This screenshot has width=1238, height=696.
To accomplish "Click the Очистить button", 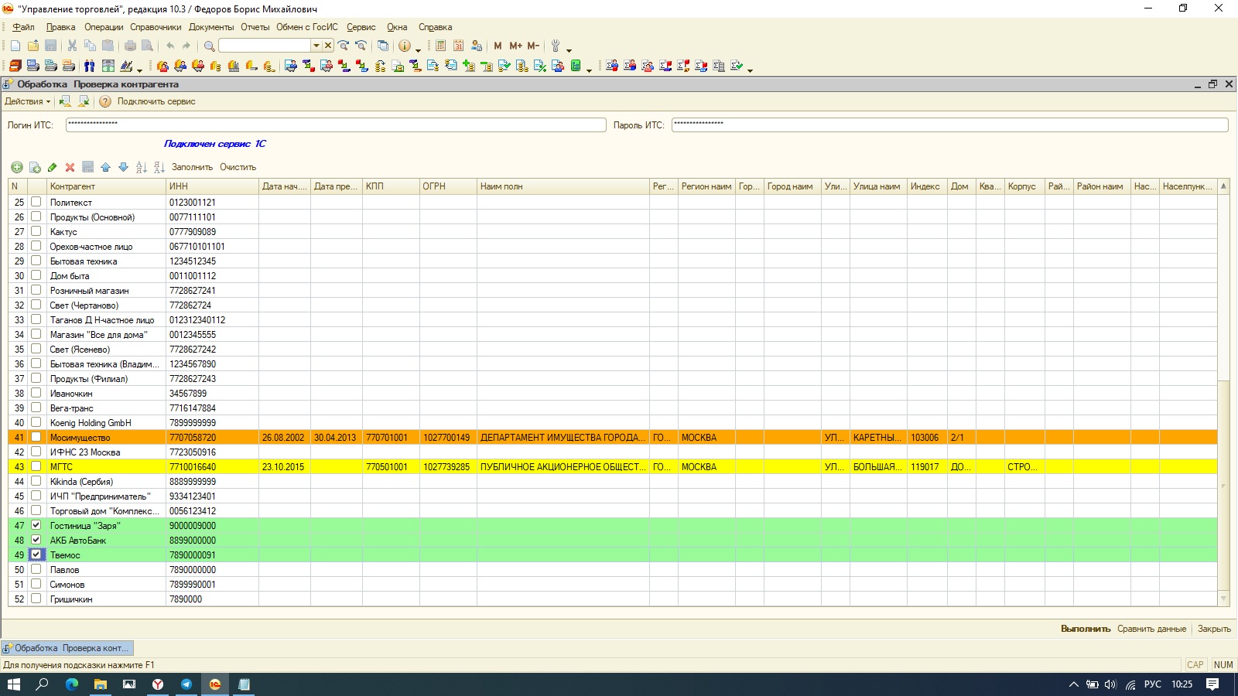I will tap(238, 167).
